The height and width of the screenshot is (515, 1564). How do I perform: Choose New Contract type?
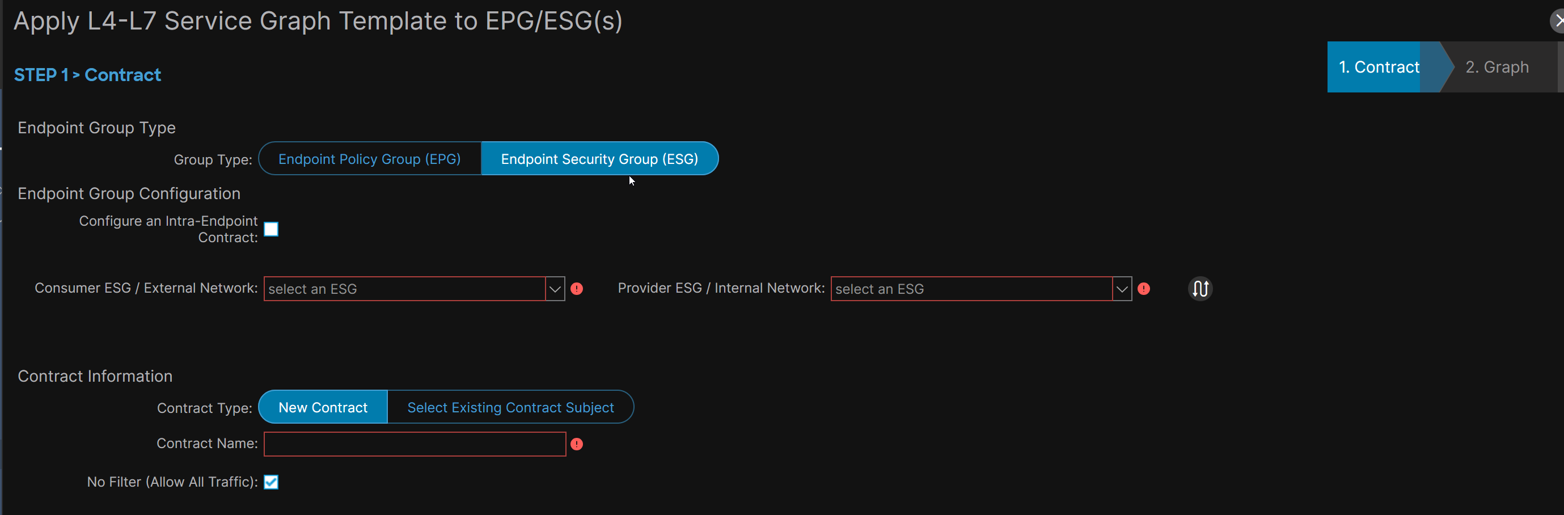[x=323, y=407]
